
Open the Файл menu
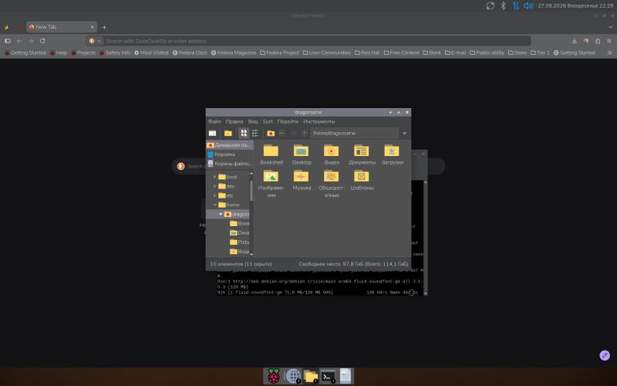point(214,122)
